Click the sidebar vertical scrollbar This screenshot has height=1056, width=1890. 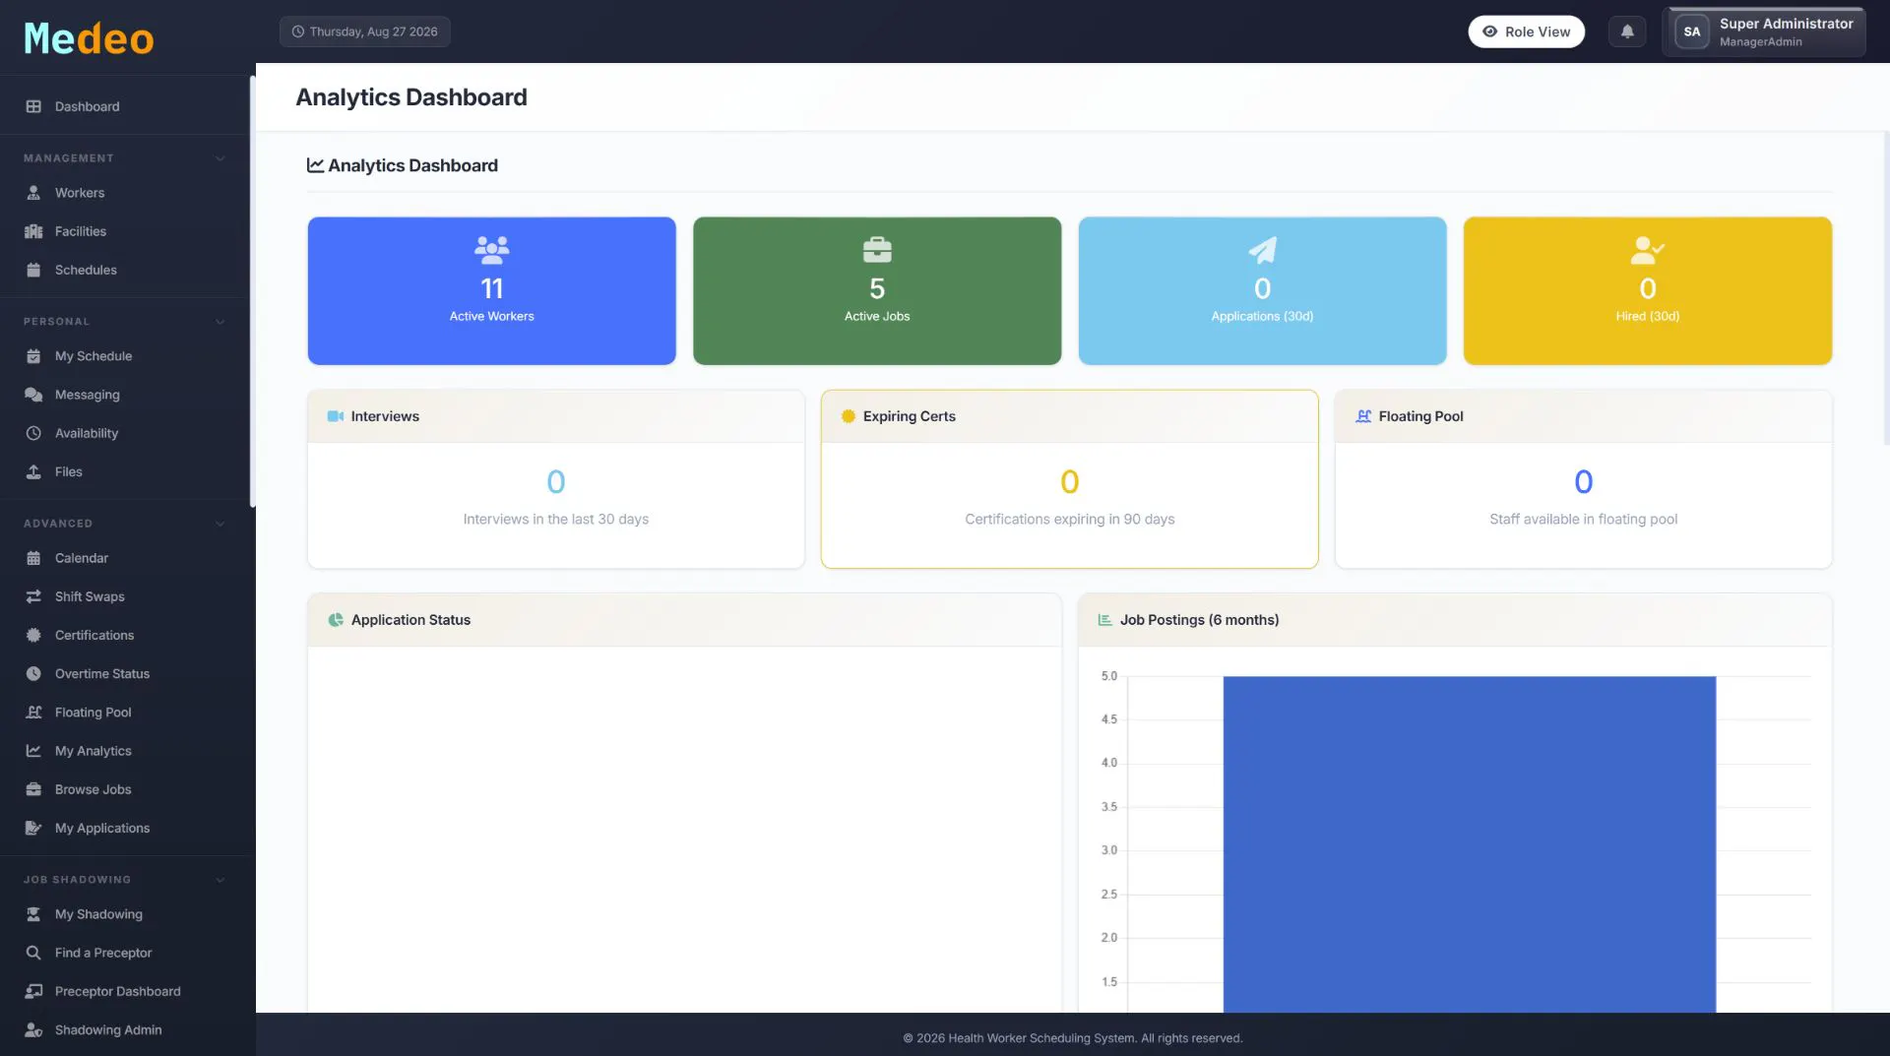click(x=252, y=291)
